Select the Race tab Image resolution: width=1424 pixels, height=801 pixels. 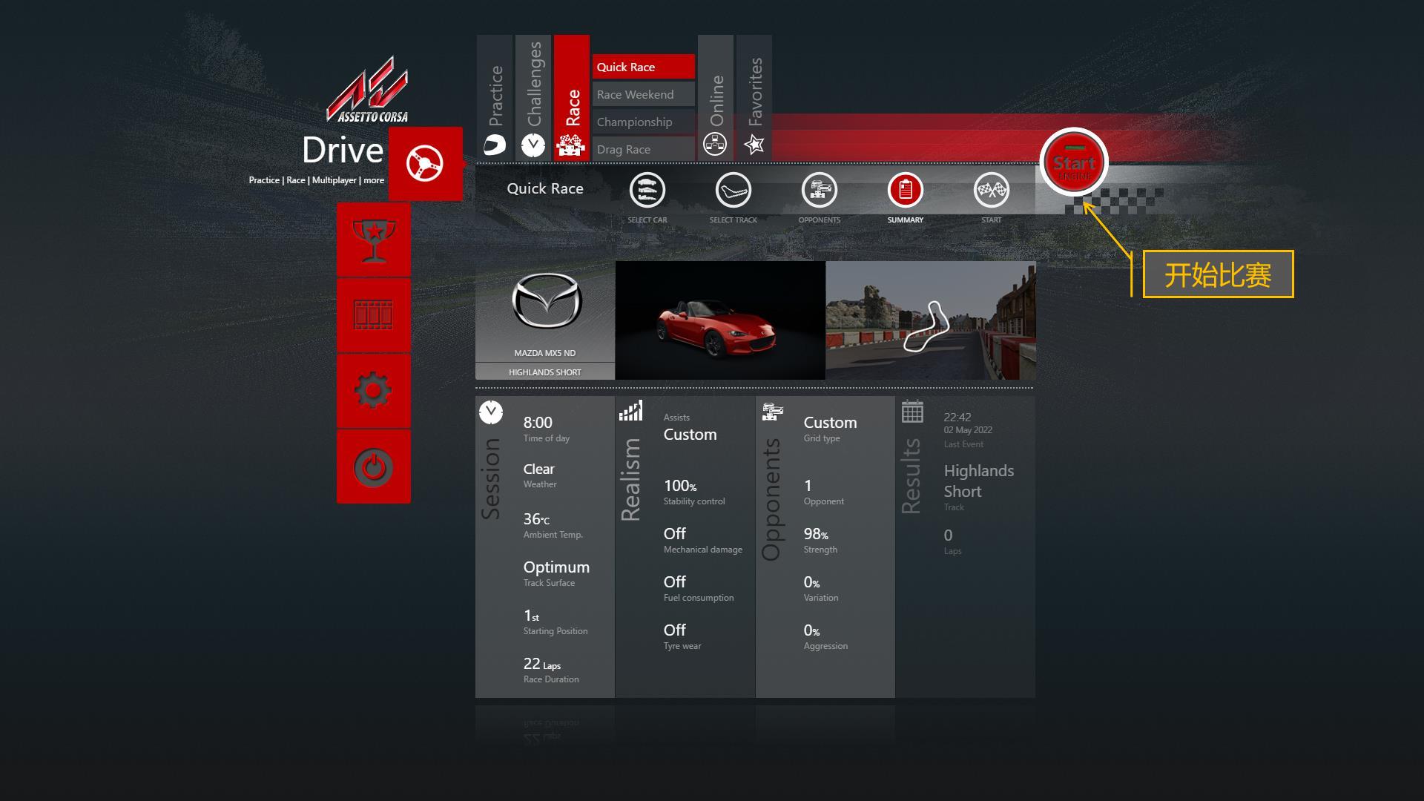pos(572,97)
